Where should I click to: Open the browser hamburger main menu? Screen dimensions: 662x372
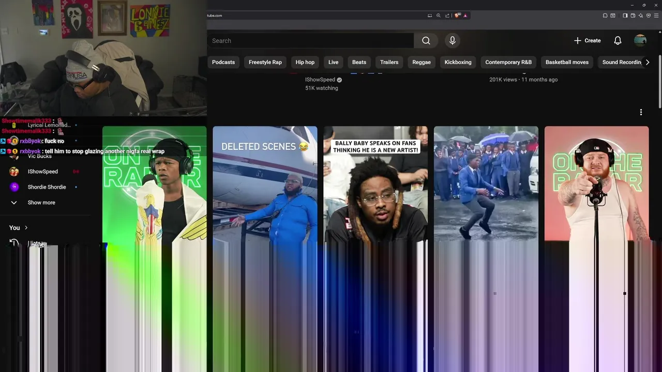656,16
